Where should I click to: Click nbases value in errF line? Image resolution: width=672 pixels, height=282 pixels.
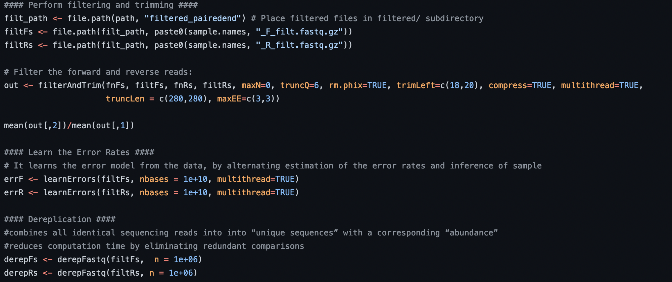tap(195, 179)
